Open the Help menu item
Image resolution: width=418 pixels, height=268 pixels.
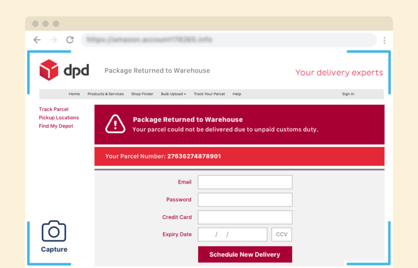[237, 94]
